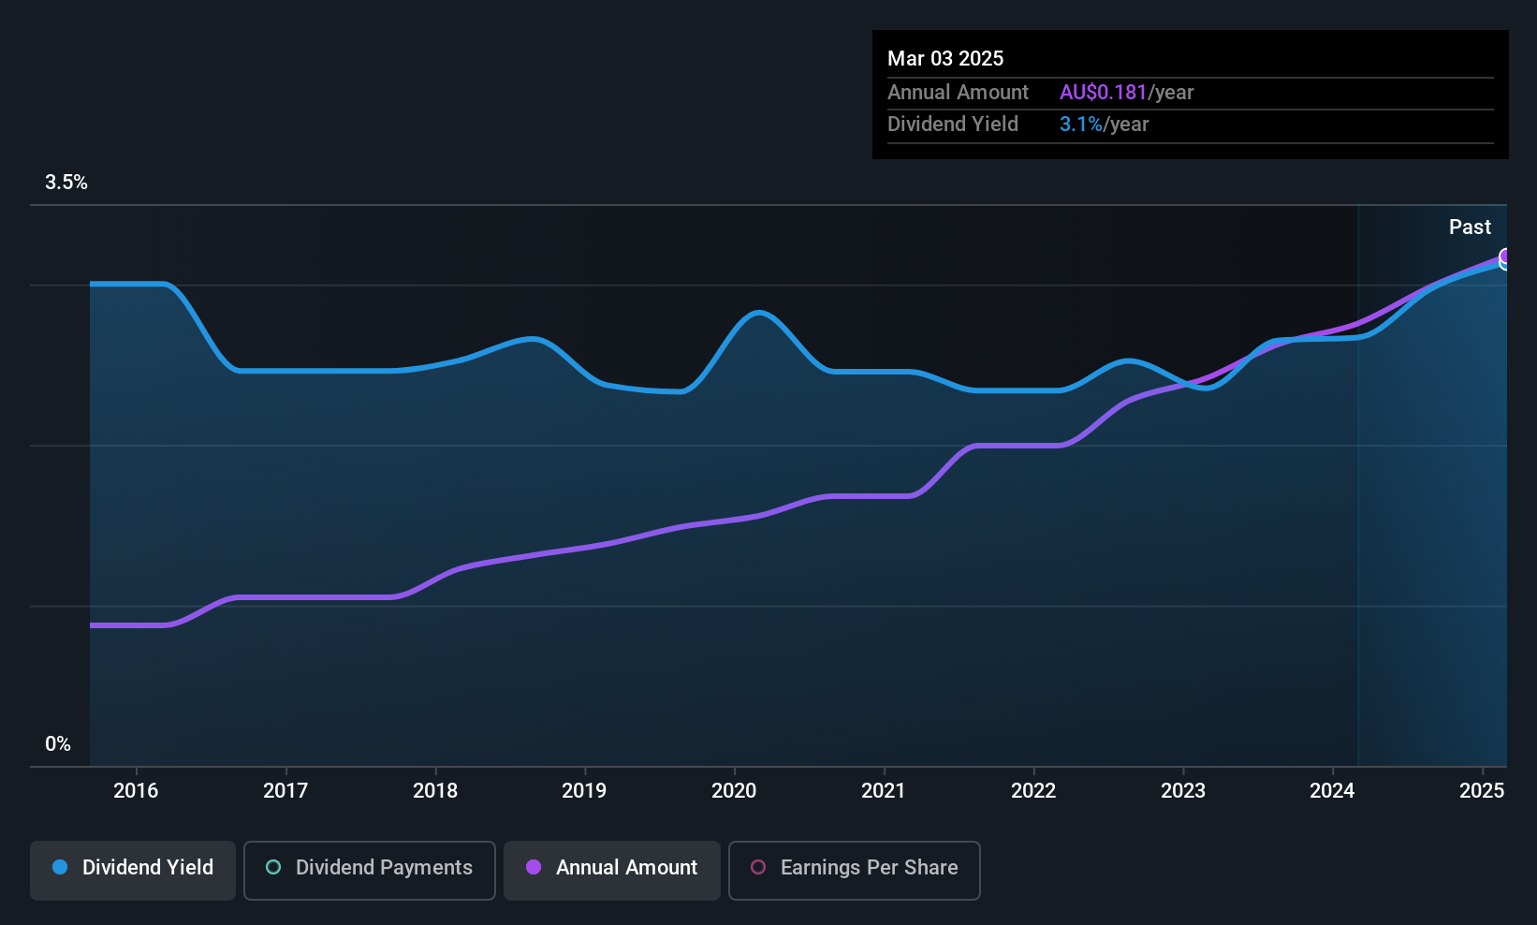Click the 3.5% y-axis label
The image size is (1537, 925).
66,183
